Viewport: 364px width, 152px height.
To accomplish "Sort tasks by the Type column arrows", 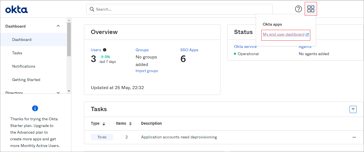I will tap(104, 124).
